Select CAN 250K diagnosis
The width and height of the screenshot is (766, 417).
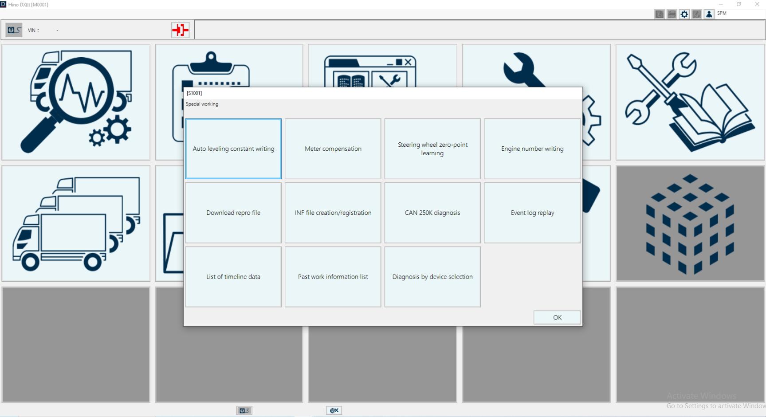point(432,212)
